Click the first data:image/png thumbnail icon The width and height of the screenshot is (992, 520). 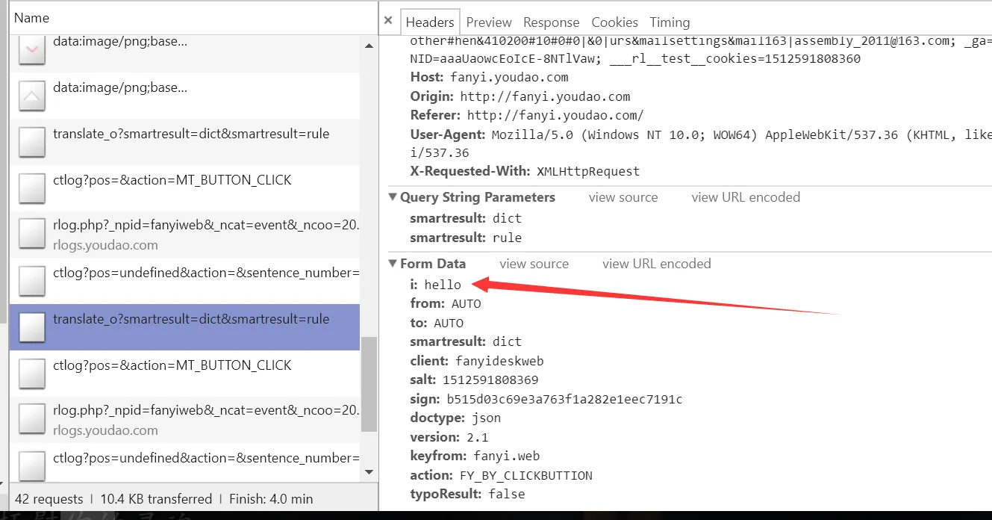(x=32, y=49)
